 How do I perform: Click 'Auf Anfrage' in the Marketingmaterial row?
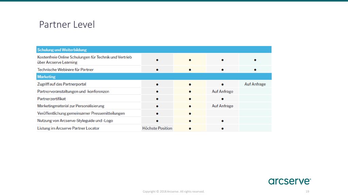click(222, 106)
